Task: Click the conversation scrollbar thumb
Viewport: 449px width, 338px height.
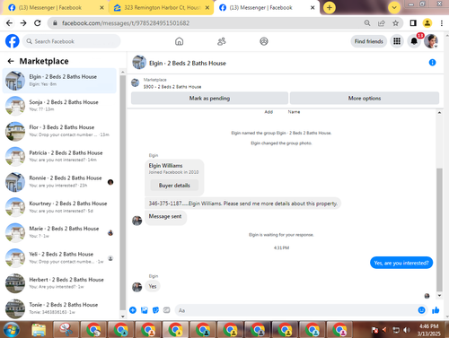Action: coord(439,230)
